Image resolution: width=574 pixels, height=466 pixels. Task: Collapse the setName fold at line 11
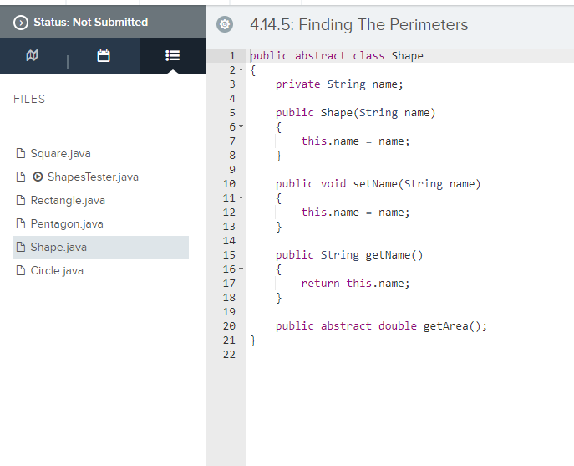click(241, 198)
